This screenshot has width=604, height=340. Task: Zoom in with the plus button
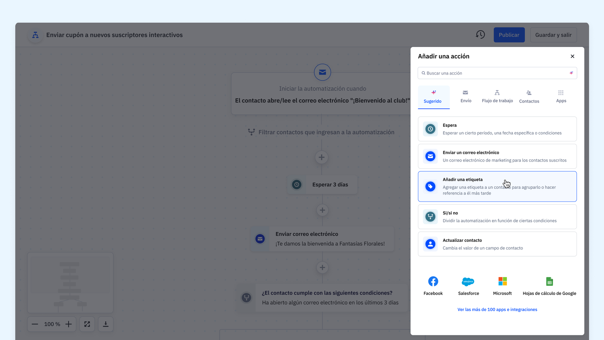[x=69, y=324]
